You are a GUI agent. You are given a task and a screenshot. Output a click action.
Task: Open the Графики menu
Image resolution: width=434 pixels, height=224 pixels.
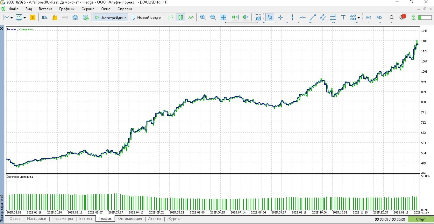click(x=67, y=9)
